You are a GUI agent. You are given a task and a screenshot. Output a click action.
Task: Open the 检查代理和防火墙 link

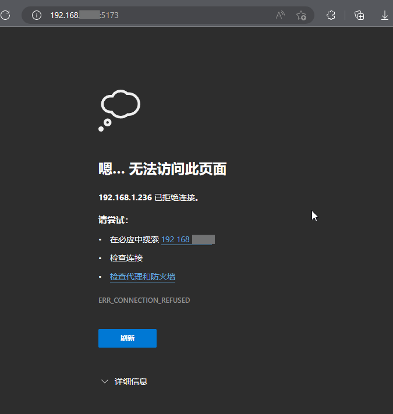click(x=143, y=277)
